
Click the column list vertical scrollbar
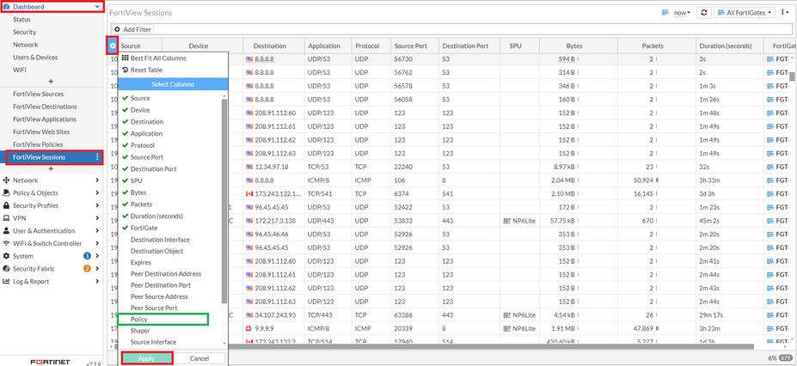coord(224,200)
